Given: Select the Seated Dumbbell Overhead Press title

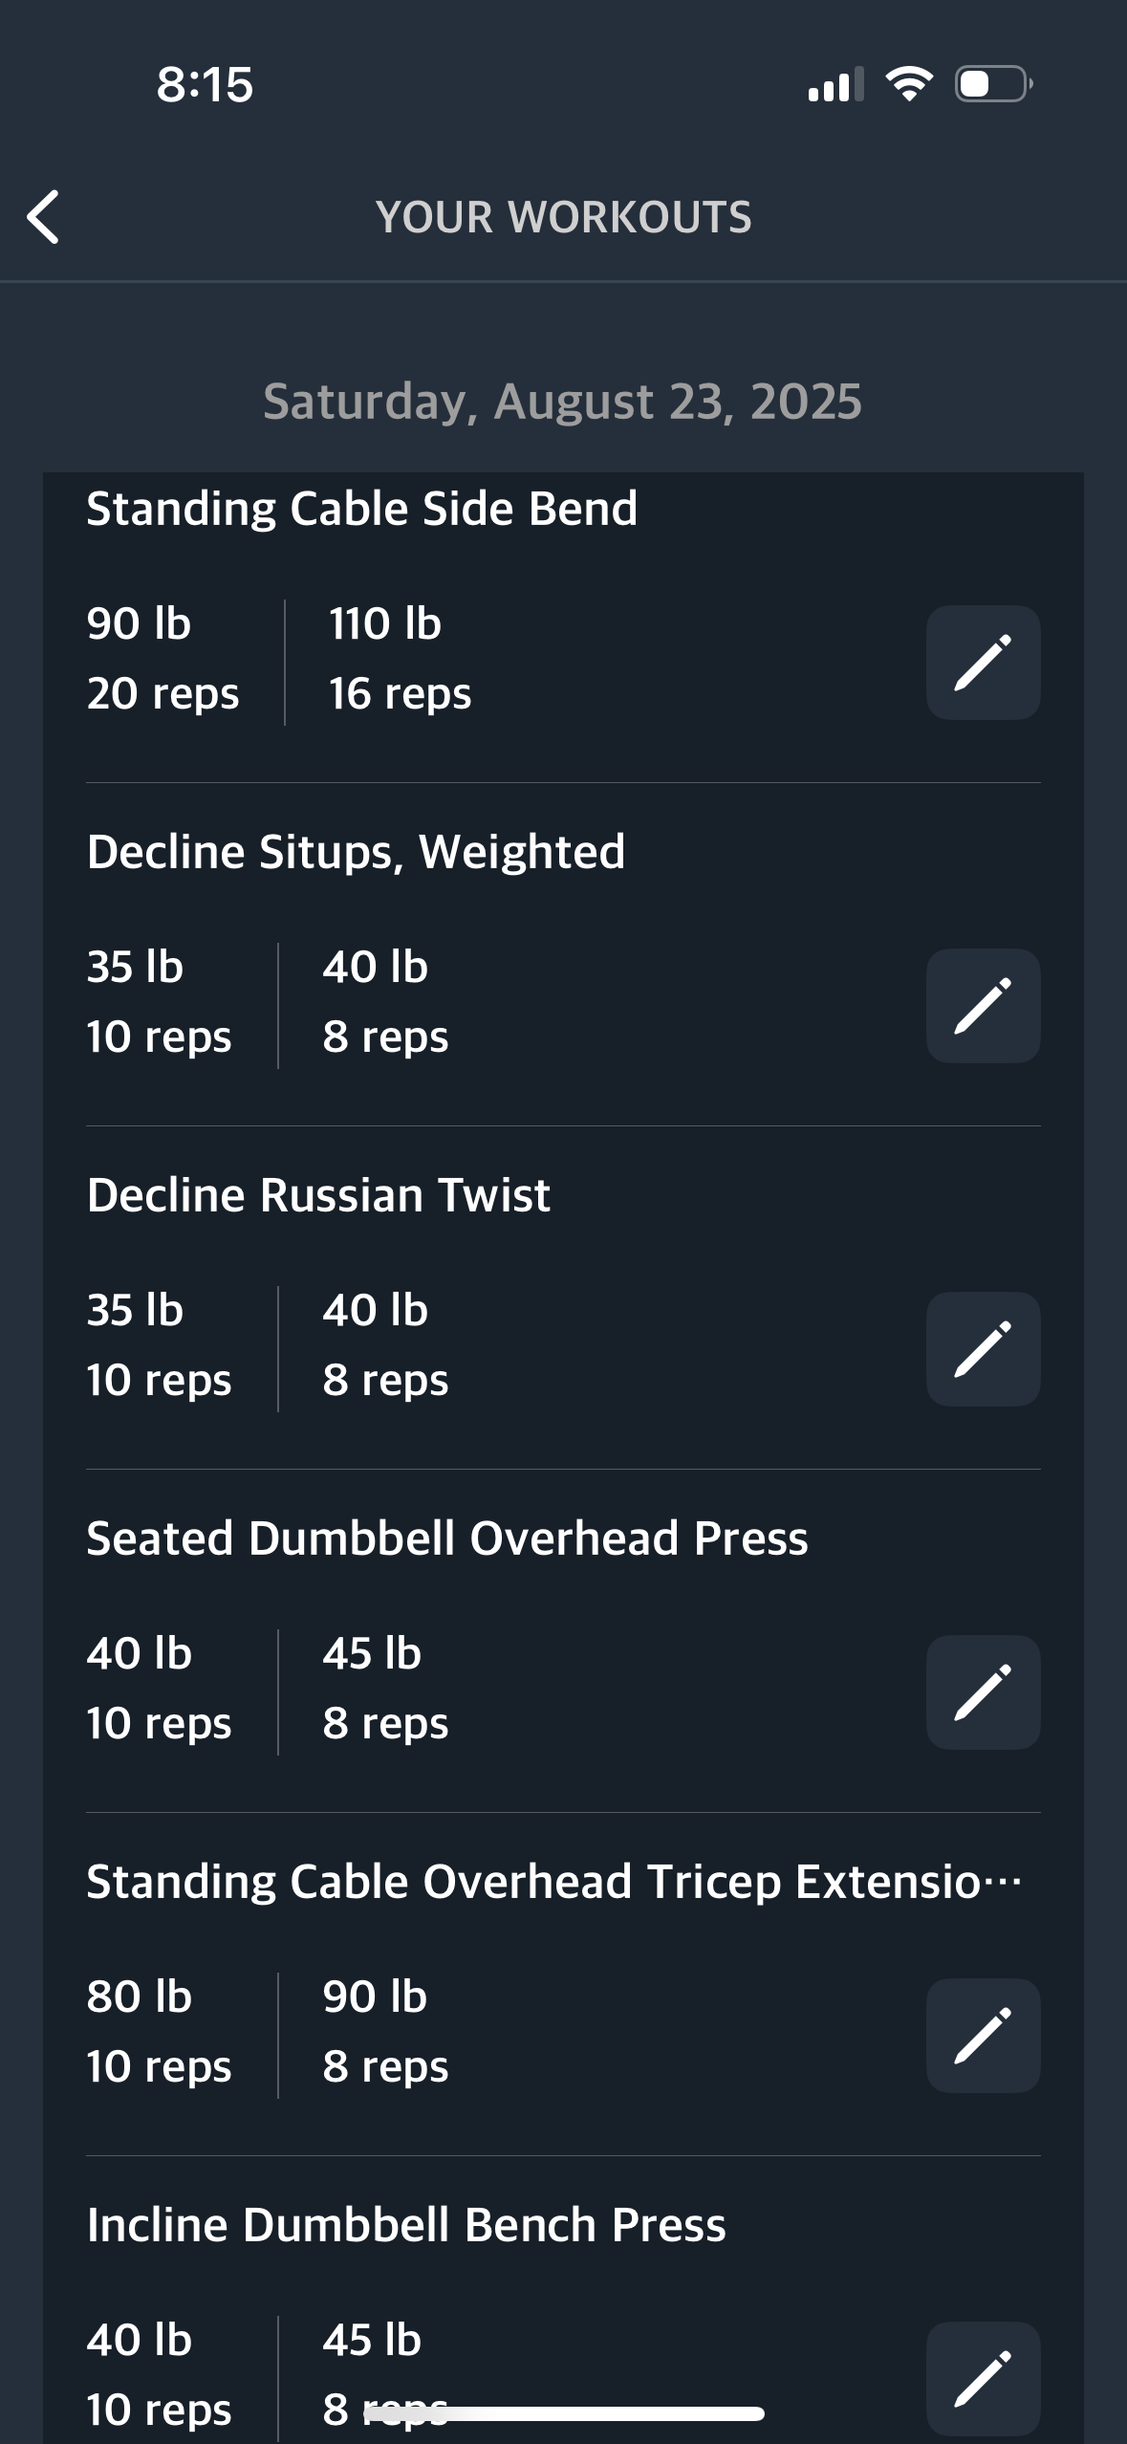Looking at the screenshot, I should [x=447, y=1538].
